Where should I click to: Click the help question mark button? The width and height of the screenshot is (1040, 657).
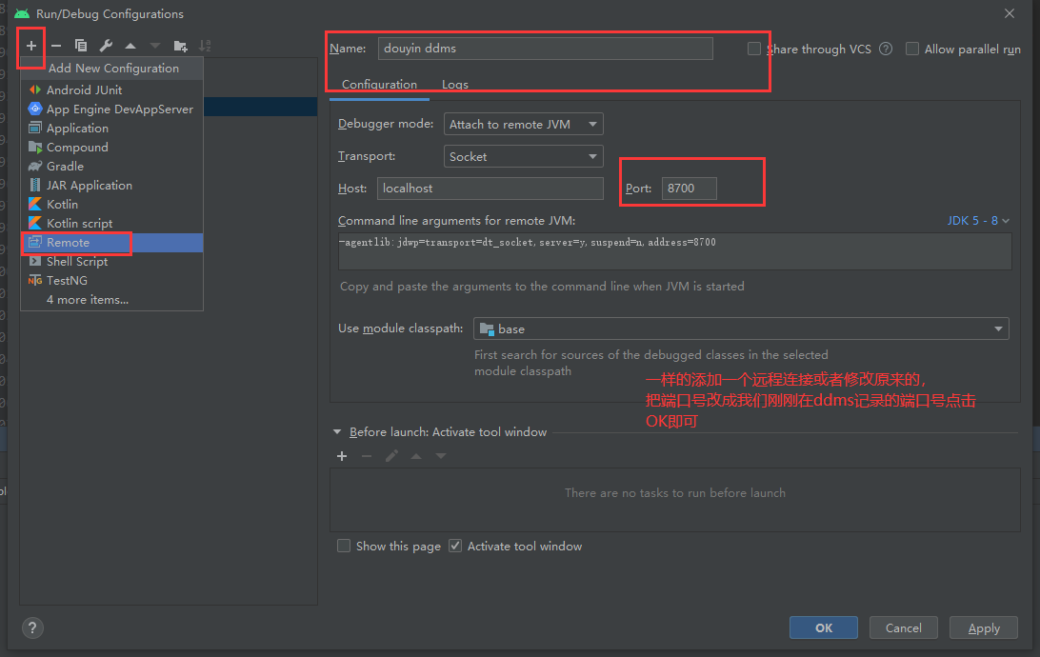pos(32,627)
